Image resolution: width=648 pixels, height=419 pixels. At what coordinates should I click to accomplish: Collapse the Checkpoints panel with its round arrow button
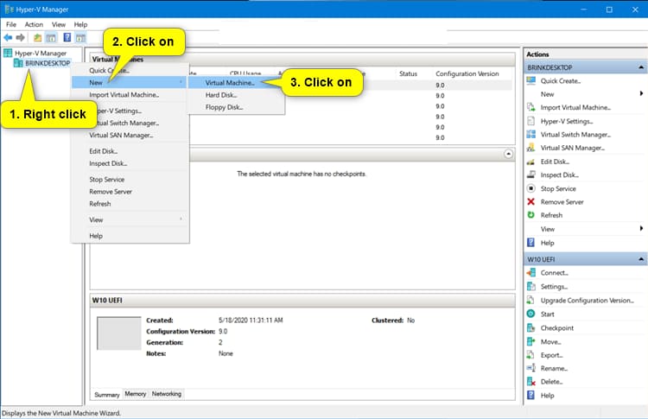pos(509,154)
